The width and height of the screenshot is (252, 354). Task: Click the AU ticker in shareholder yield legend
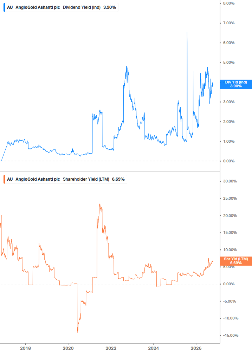10,179
